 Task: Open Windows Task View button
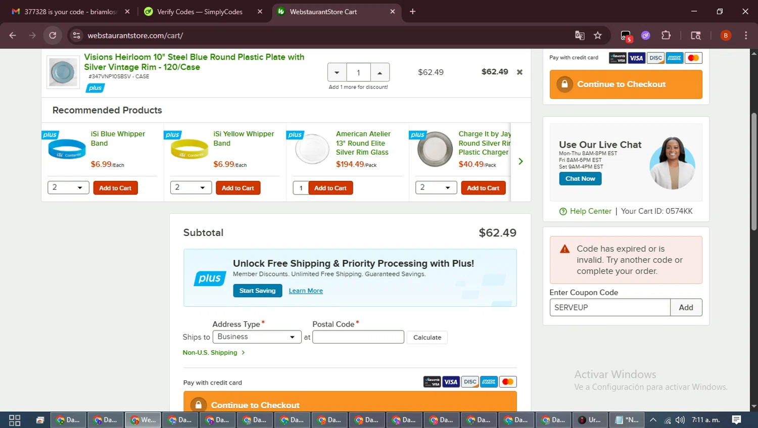[x=15, y=420]
